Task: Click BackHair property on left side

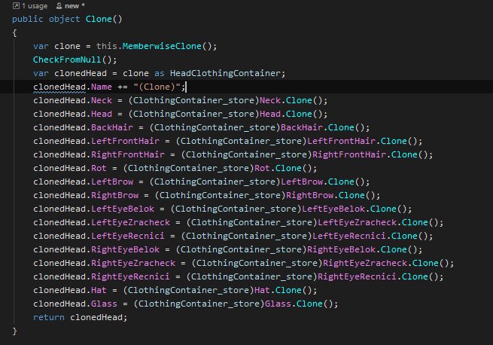Action: coord(112,127)
